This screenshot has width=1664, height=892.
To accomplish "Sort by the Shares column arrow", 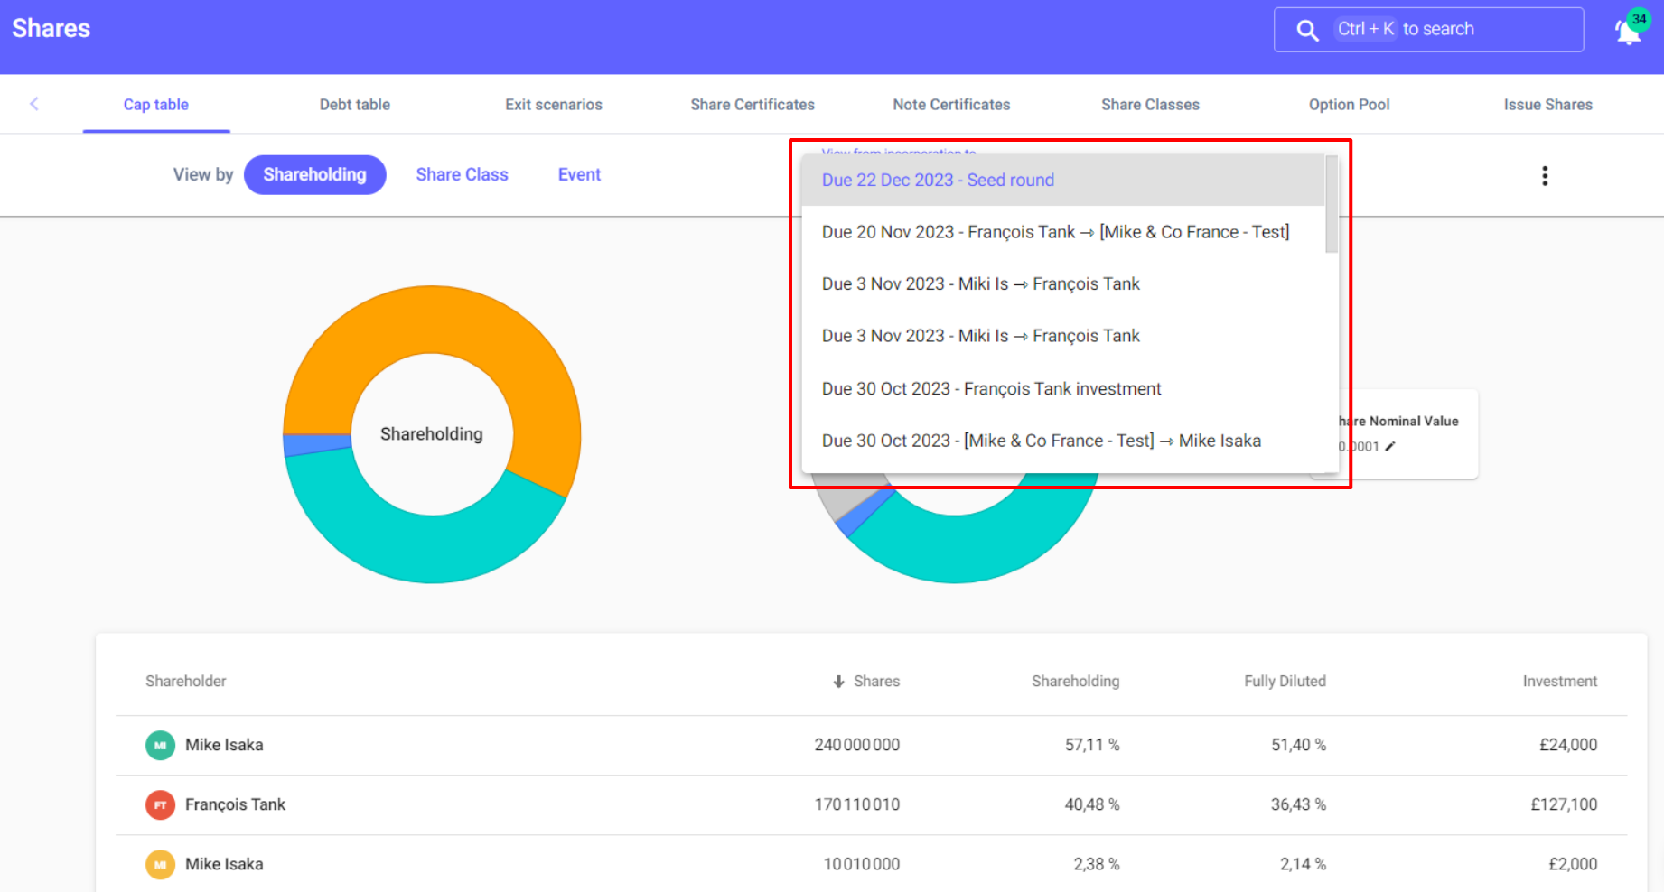I will pyautogui.click(x=838, y=682).
